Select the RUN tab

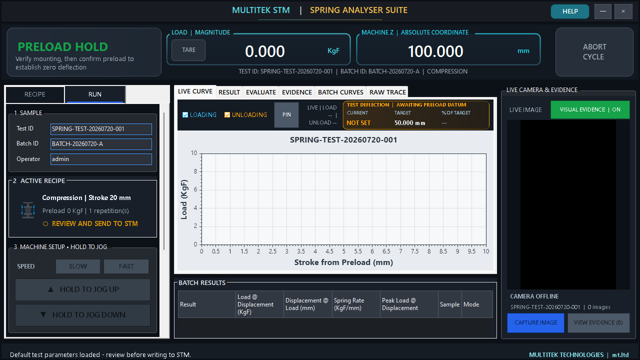coord(95,94)
